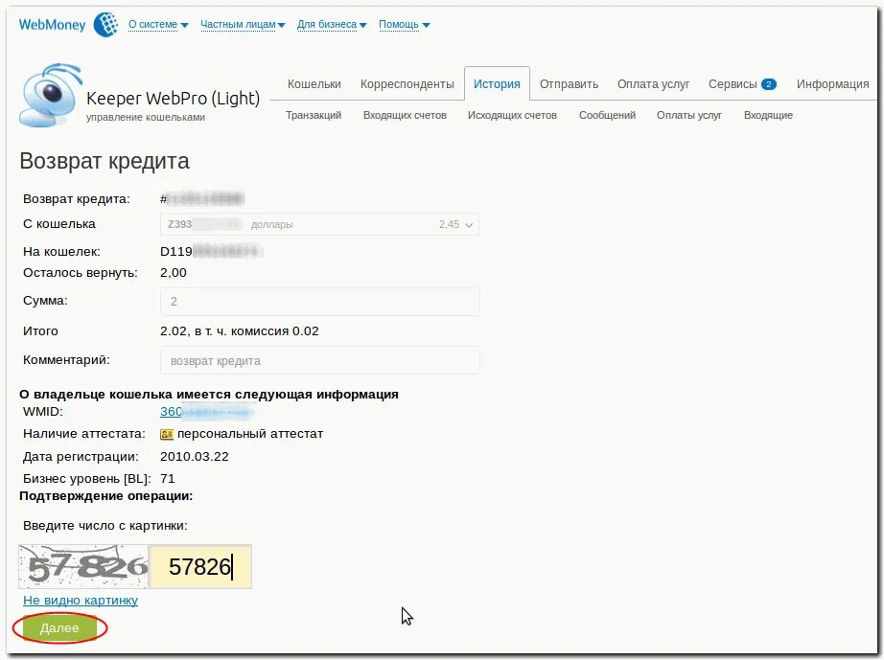
Task: Open the Сервисы tab
Action: tap(733, 84)
